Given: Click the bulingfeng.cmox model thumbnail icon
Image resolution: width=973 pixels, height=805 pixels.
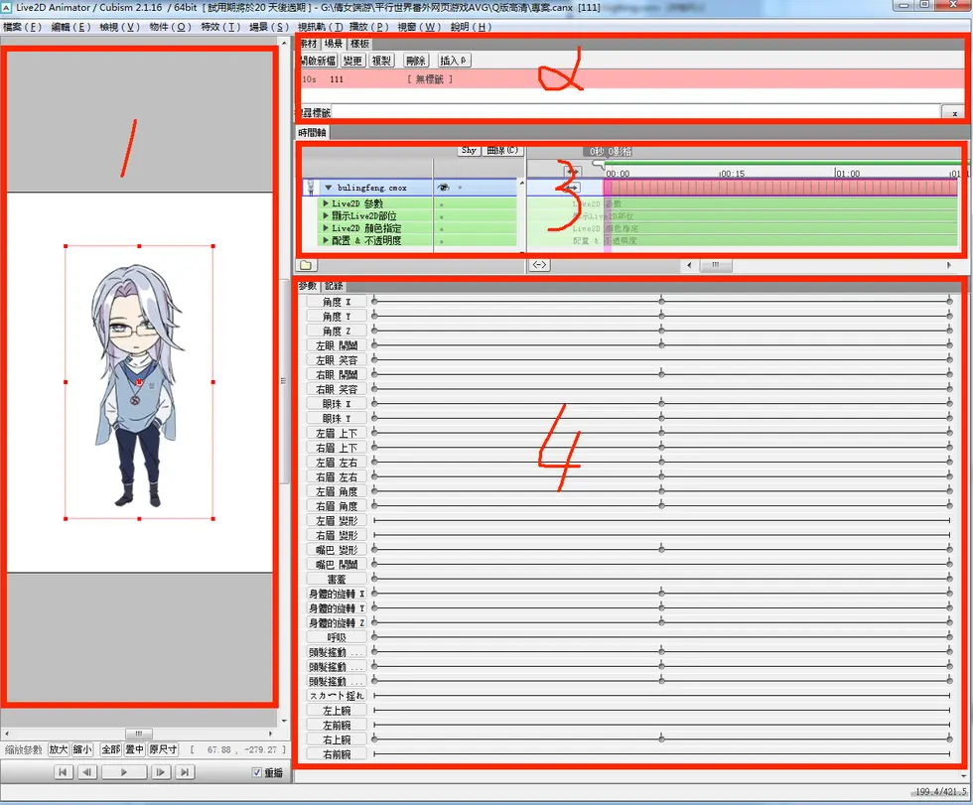Looking at the screenshot, I should pyautogui.click(x=311, y=188).
